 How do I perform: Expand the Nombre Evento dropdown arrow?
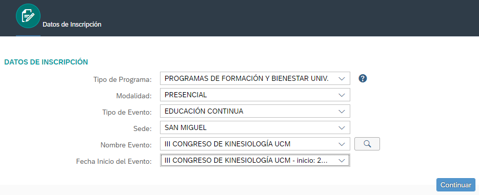342,144
